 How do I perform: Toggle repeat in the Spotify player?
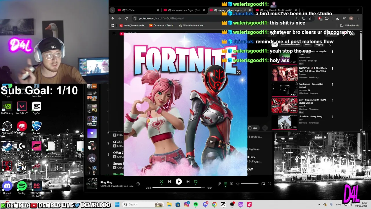click(x=196, y=182)
